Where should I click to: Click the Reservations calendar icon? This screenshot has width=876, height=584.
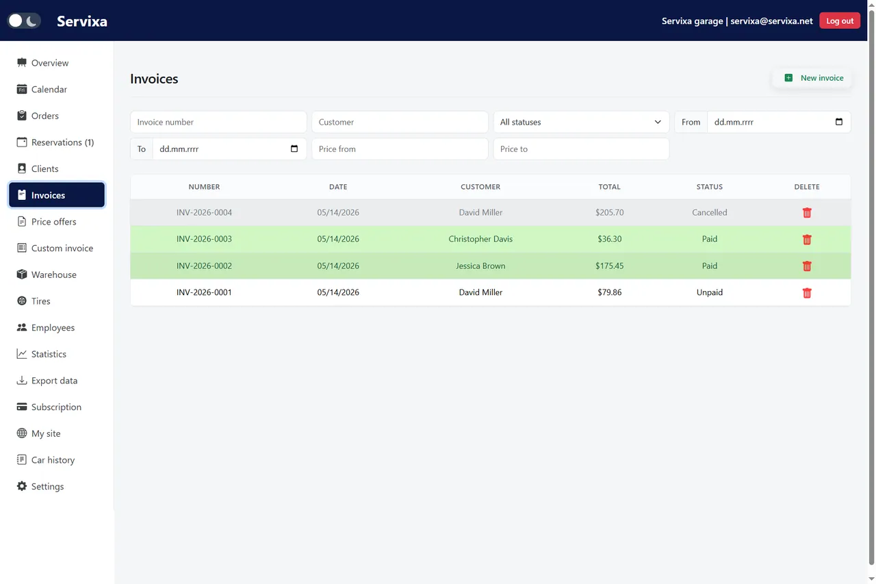tap(22, 142)
